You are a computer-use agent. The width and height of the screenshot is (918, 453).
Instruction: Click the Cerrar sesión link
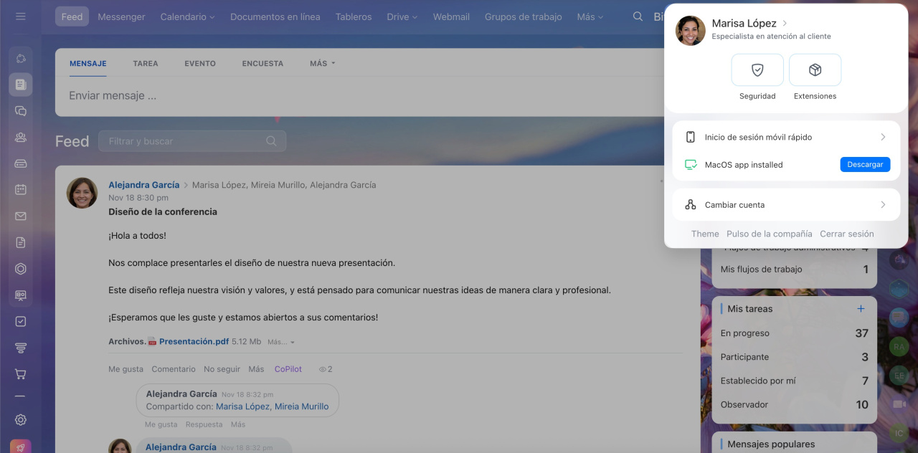click(x=846, y=234)
